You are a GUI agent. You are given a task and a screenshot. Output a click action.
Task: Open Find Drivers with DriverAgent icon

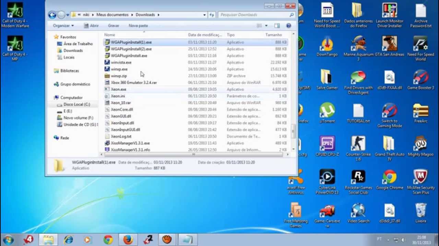(358, 82)
